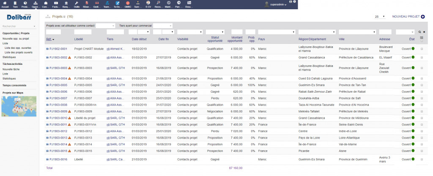Open the 25 rows-per-page dropdown
This screenshot has width=433, height=176.
point(379,16)
